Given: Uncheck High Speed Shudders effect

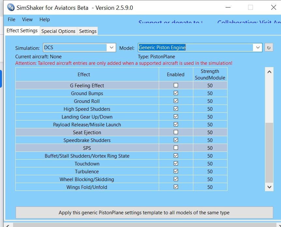Looking at the screenshot, I should pyautogui.click(x=176, y=109).
